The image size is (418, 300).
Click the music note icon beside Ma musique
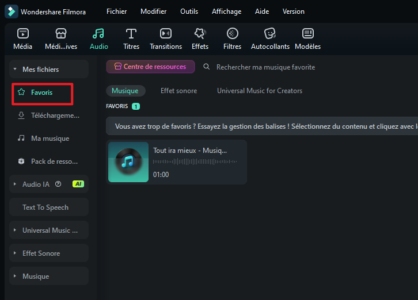click(x=21, y=138)
